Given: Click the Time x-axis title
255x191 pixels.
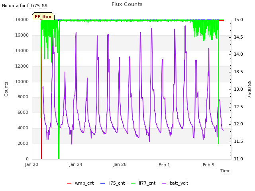Looking at the screenshot, I should [x=226, y=171].
